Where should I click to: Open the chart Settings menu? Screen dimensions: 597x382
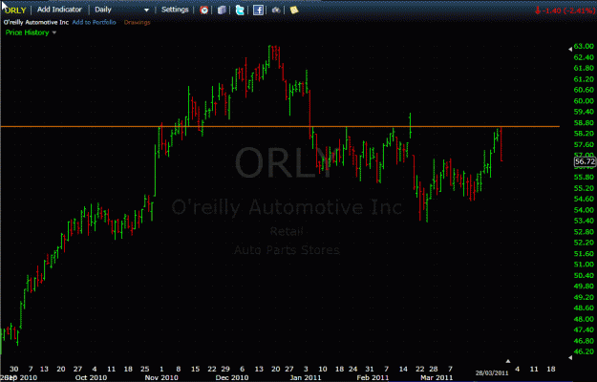175,10
